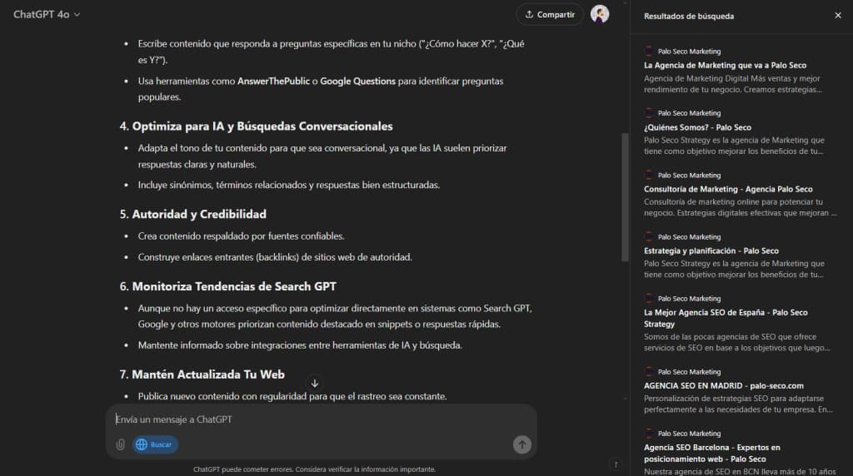This screenshot has width=853, height=476.
Task: Click the Palo Seco favicon beside the Madrid result
Action: [x=649, y=371]
